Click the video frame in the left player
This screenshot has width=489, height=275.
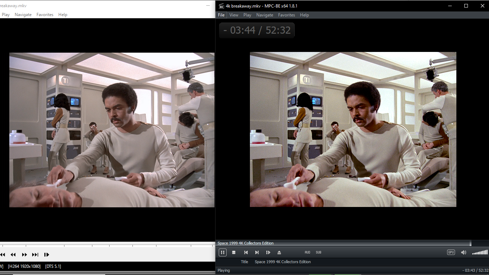tap(112, 130)
